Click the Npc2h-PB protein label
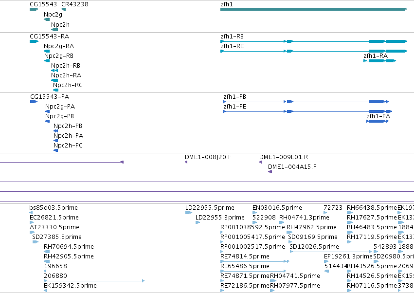The width and height of the screenshot is (414, 293). pyautogui.click(x=68, y=126)
